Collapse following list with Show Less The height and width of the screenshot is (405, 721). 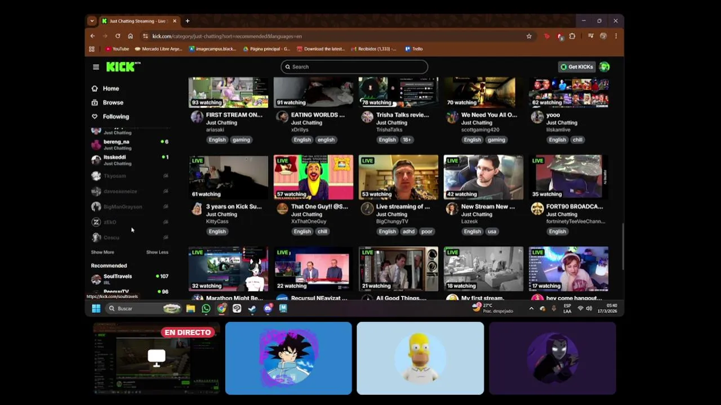157,252
